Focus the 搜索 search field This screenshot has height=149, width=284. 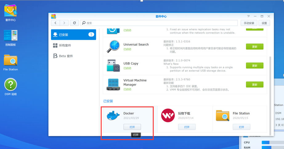click(160, 23)
